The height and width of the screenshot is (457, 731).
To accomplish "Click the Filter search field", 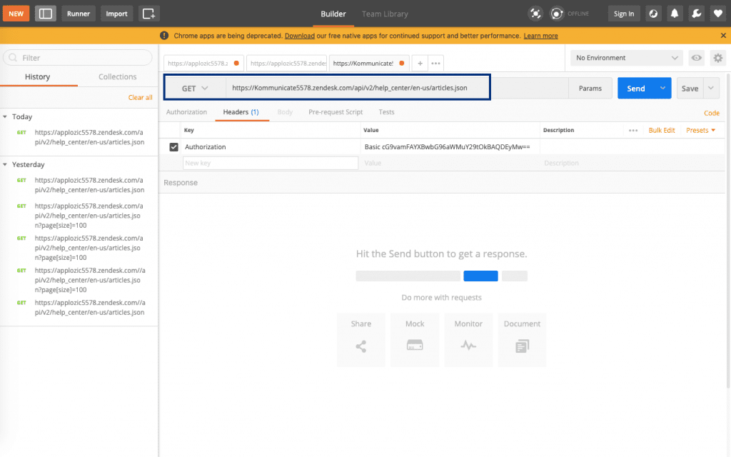I will click(x=78, y=58).
